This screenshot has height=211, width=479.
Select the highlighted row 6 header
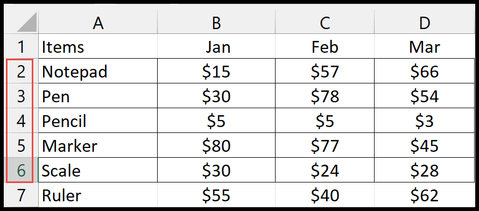(x=21, y=170)
